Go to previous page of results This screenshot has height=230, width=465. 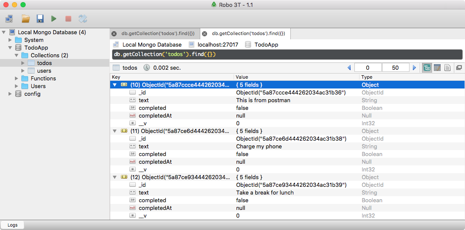point(349,68)
